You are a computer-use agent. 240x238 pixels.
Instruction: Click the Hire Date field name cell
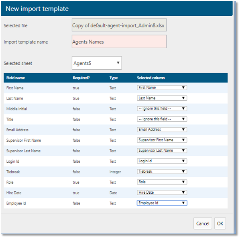14,193
